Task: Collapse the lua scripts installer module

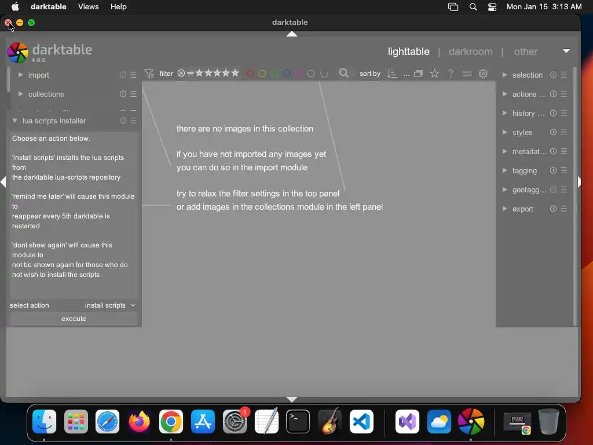Action: point(14,121)
